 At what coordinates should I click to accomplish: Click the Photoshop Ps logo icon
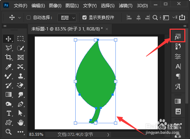click(x=6, y=5)
